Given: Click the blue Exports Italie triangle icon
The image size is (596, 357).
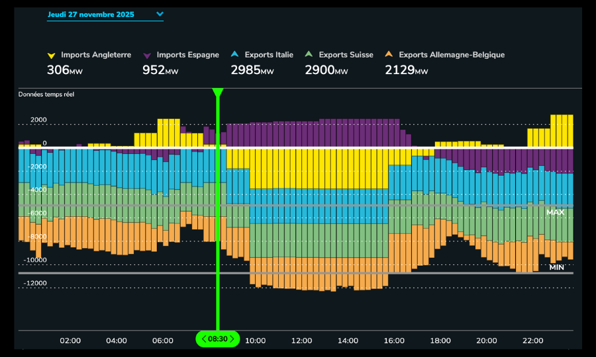Looking at the screenshot, I should 234,56.
